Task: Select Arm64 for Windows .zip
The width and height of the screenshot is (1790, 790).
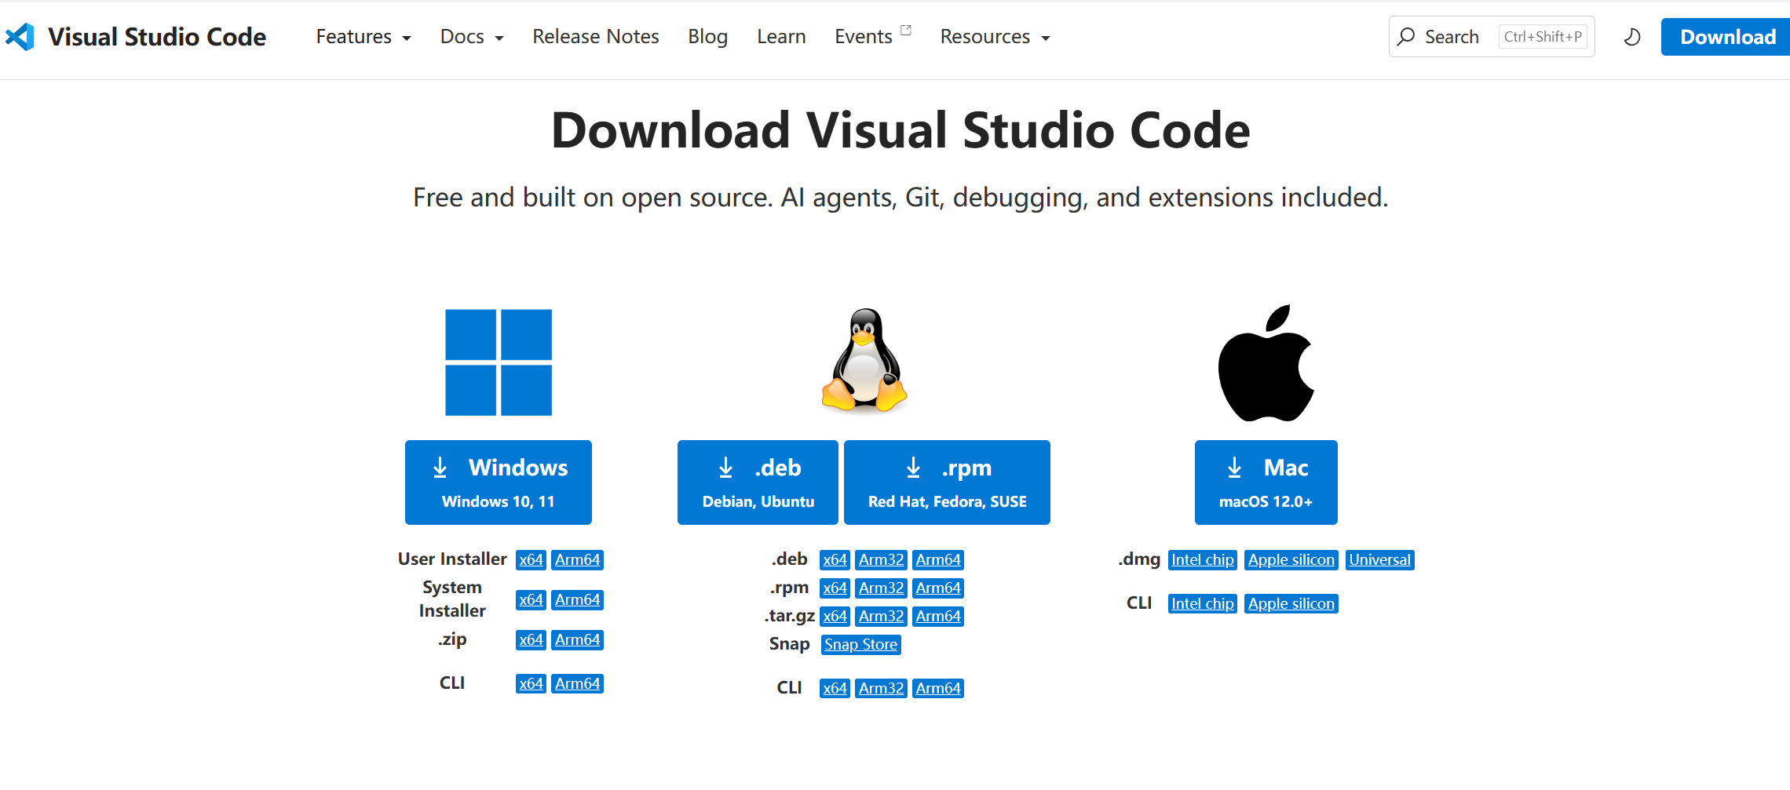Action: [578, 640]
